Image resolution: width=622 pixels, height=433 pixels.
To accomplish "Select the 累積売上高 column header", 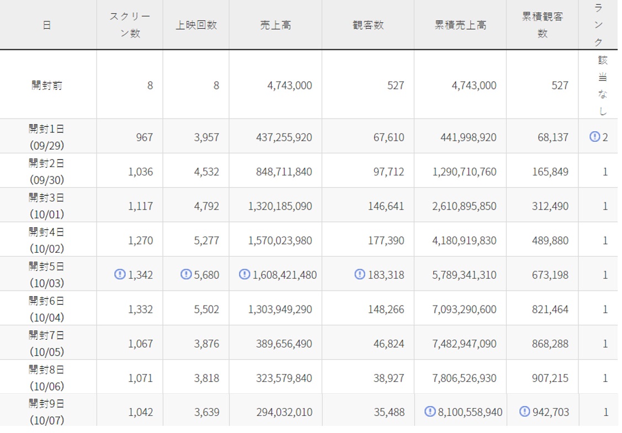I will pyautogui.click(x=460, y=25).
